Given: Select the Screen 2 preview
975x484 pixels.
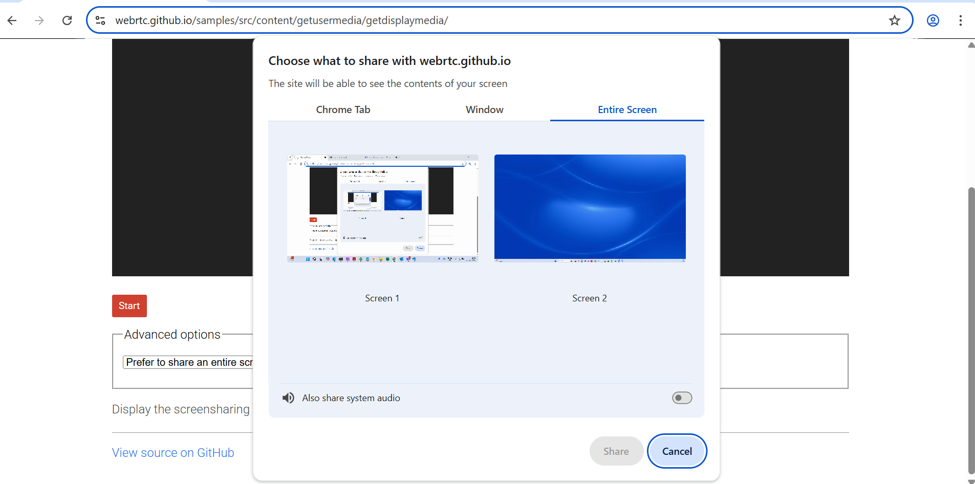Looking at the screenshot, I should tap(590, 208).
